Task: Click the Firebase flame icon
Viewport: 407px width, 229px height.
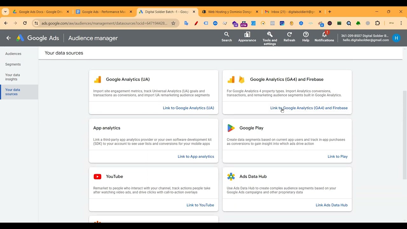Action: click(x=242, y=80)
